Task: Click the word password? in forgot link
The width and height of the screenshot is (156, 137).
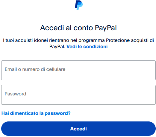Action: (57, 113)
